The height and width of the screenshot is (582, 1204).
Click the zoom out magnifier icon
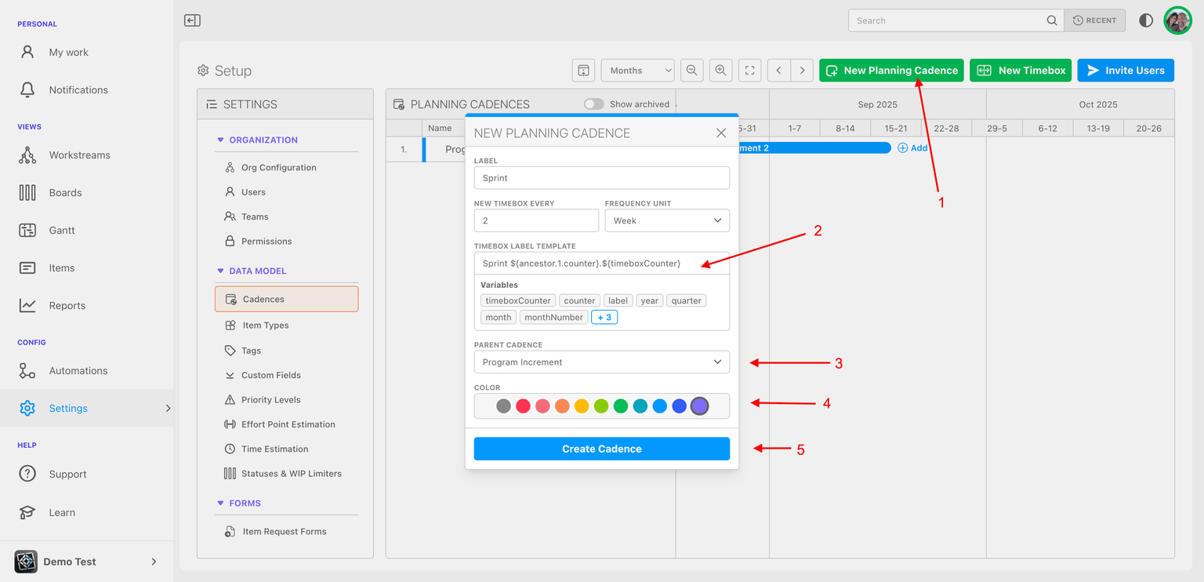(x=691, y=71)
